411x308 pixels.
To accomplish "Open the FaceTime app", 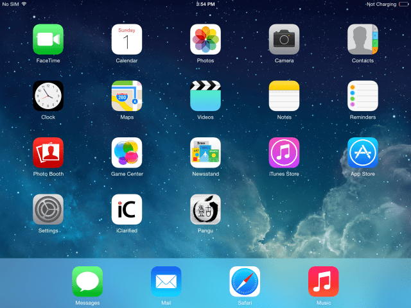I will (48, 39).
